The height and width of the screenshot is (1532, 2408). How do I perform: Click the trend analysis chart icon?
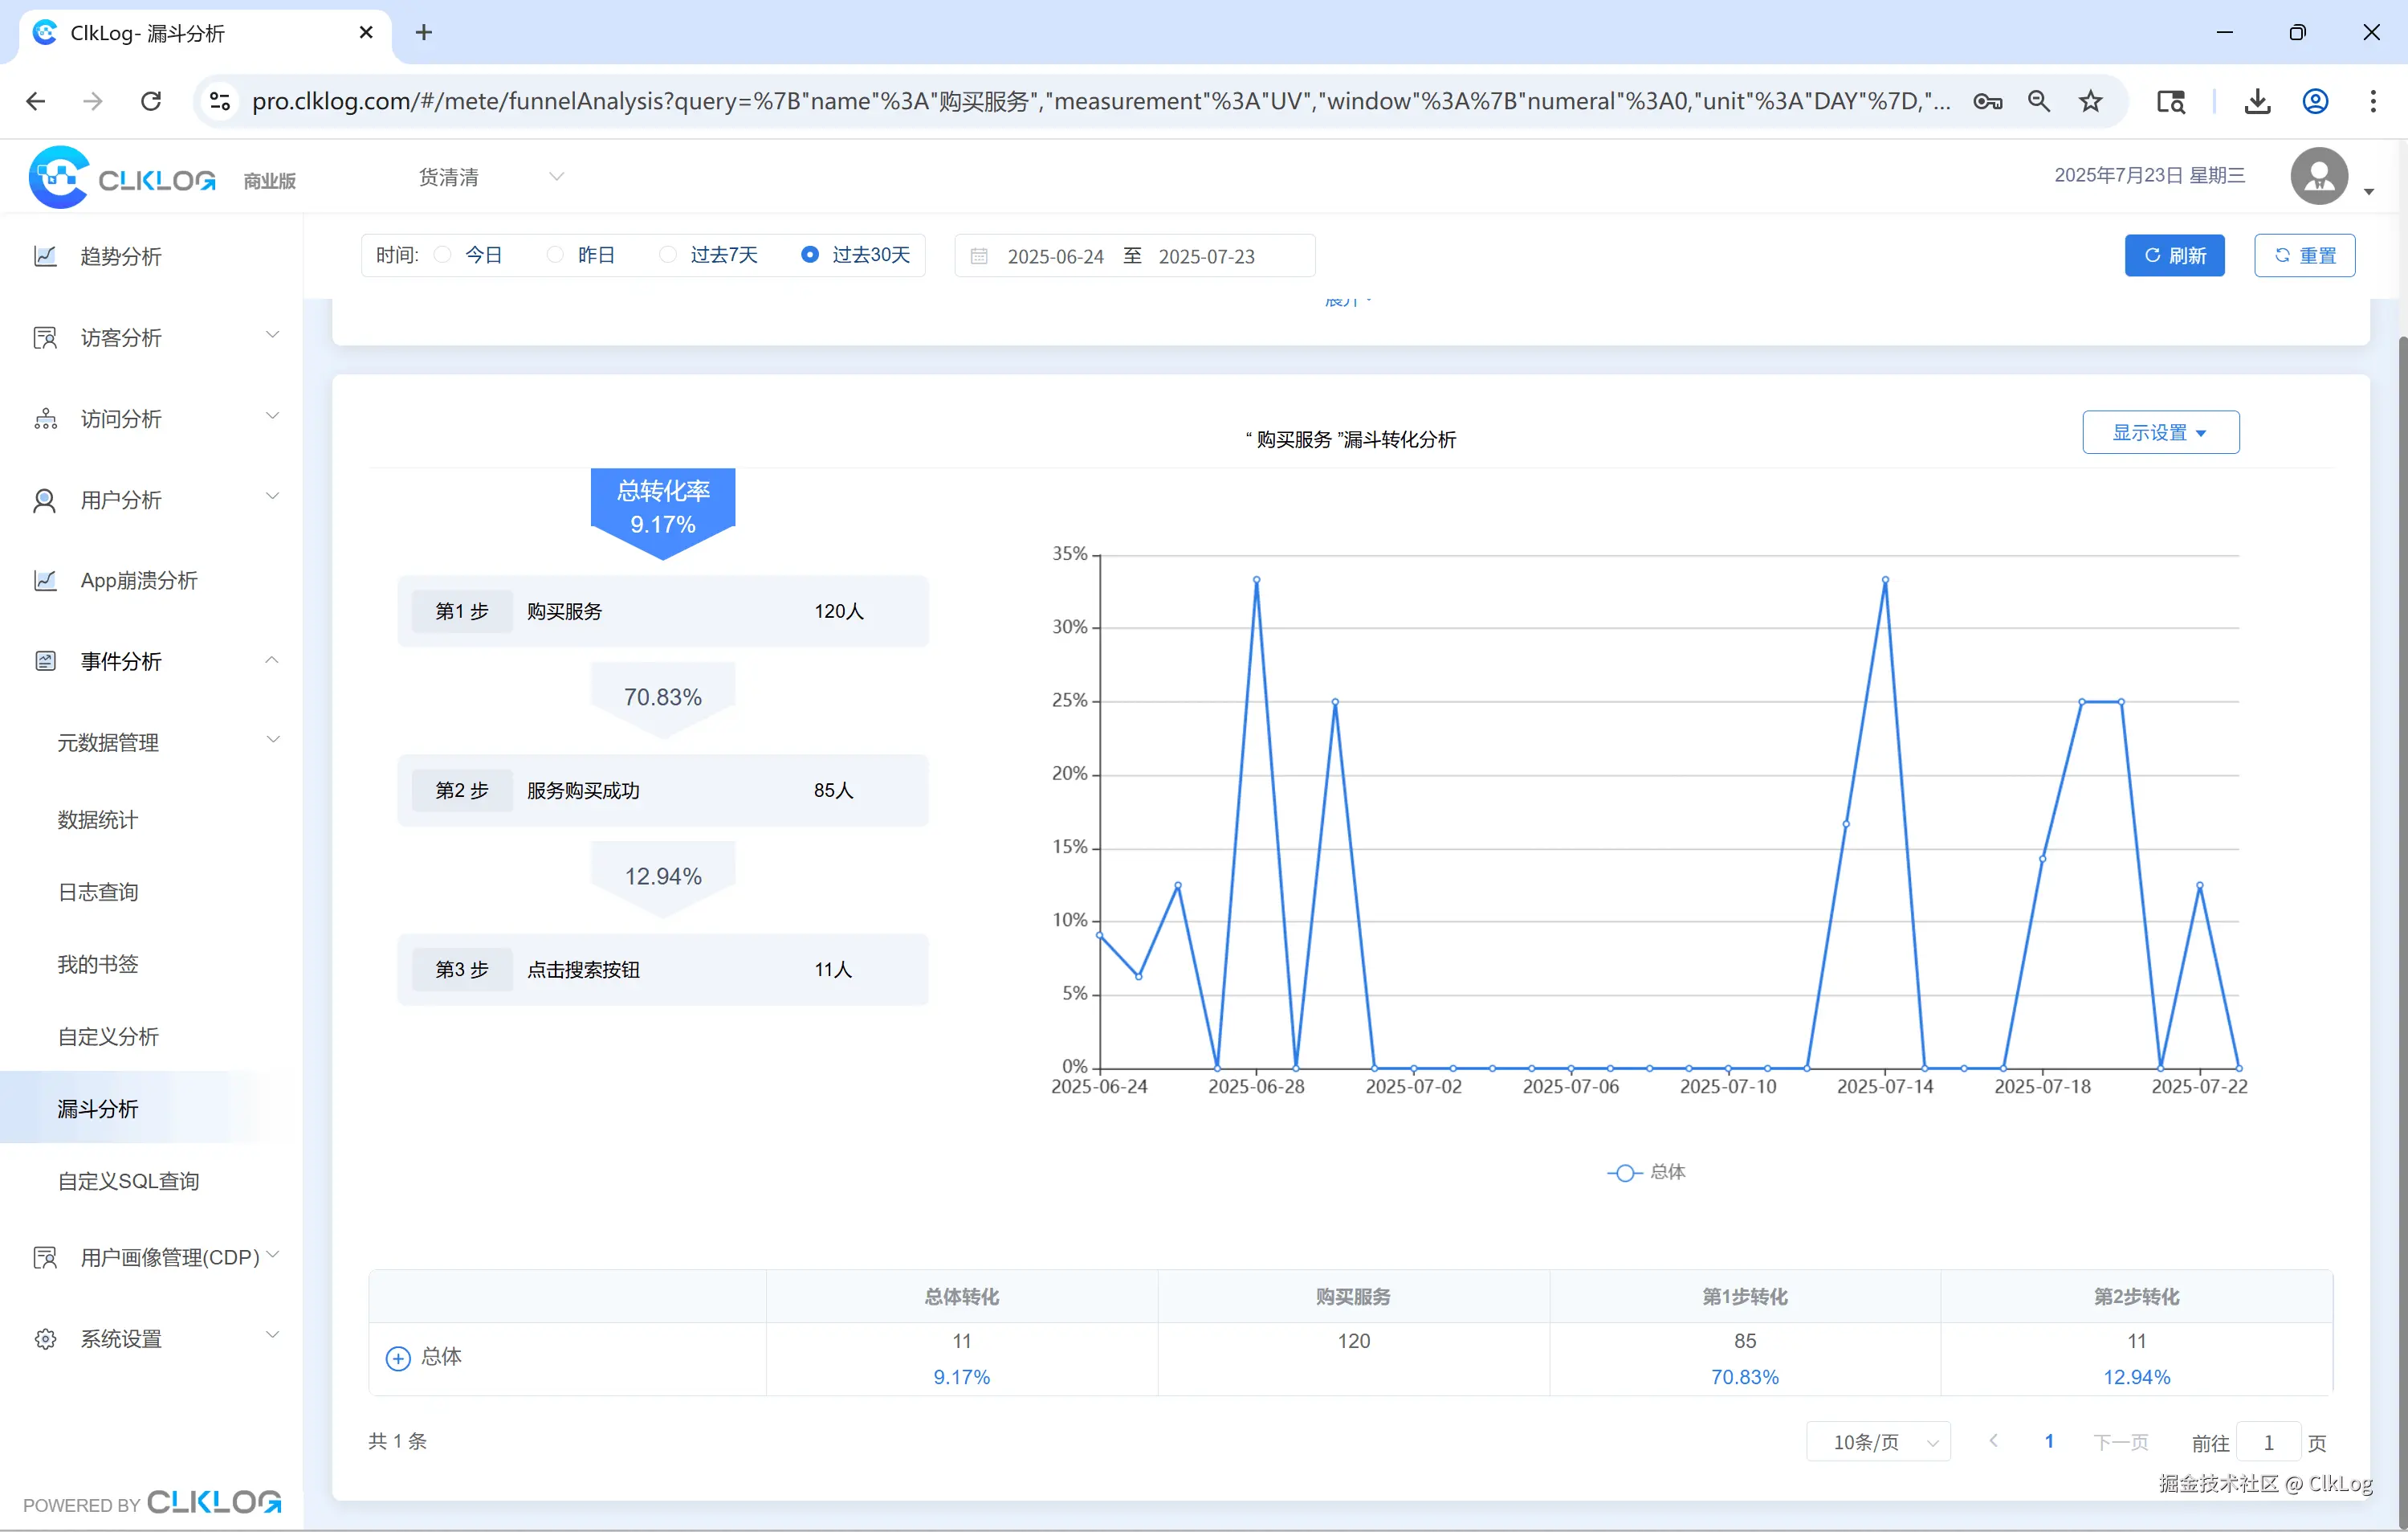[45, 256]
